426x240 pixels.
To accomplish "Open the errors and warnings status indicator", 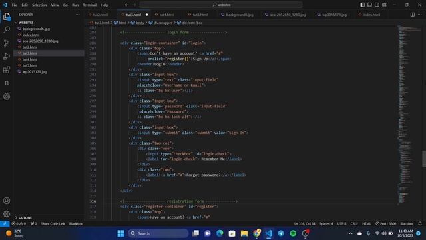I will point(19,224).
